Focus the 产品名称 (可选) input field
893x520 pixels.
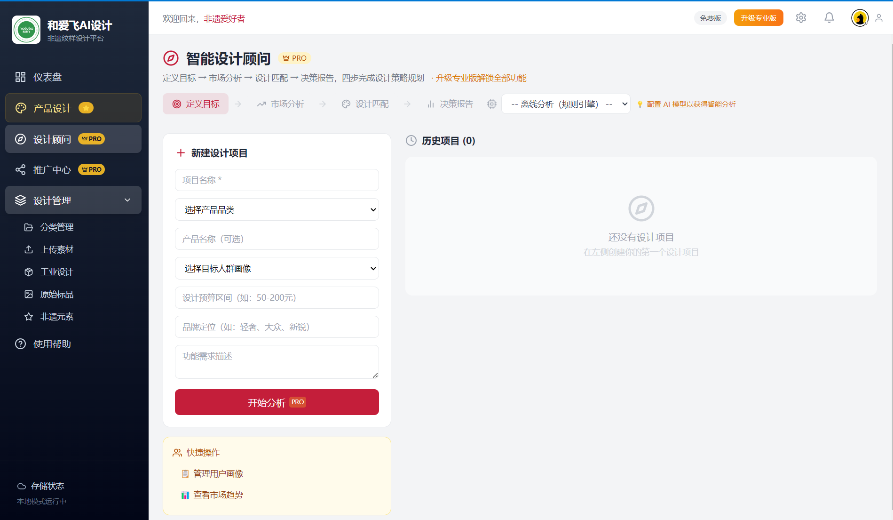coord(277,239)
